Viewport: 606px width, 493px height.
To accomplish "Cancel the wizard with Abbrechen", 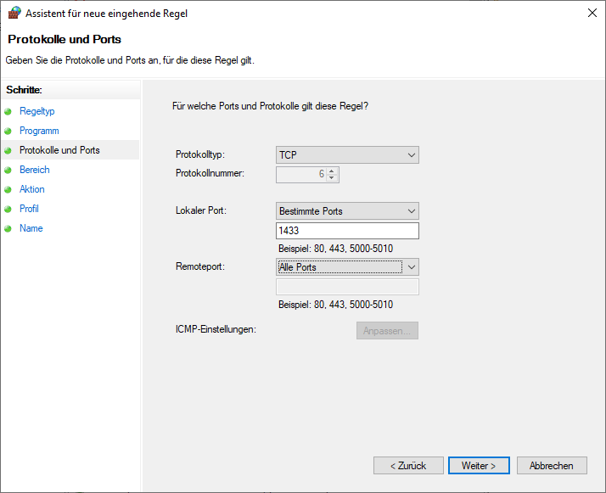I will [558, 465].
